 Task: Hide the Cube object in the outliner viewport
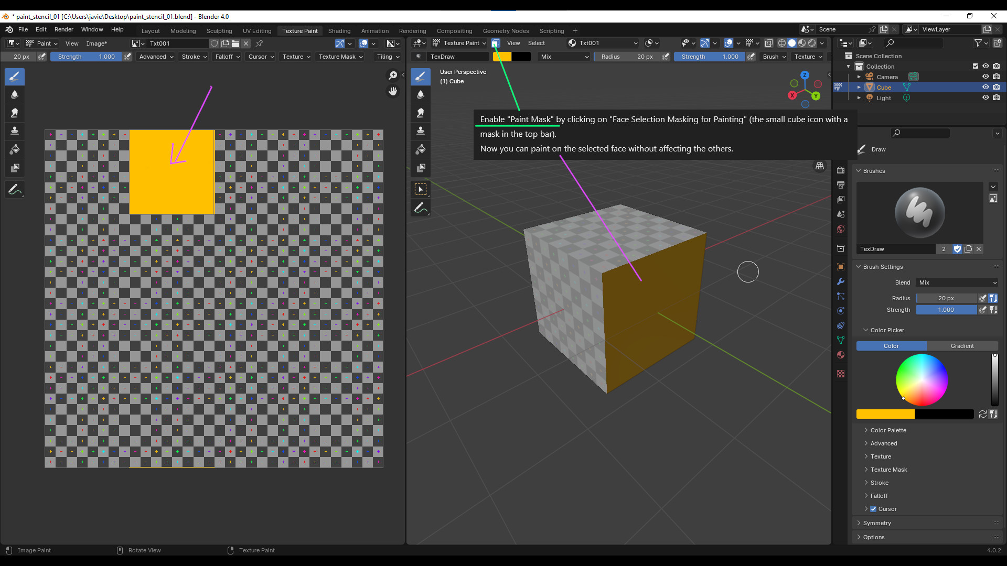pos(985,88)
